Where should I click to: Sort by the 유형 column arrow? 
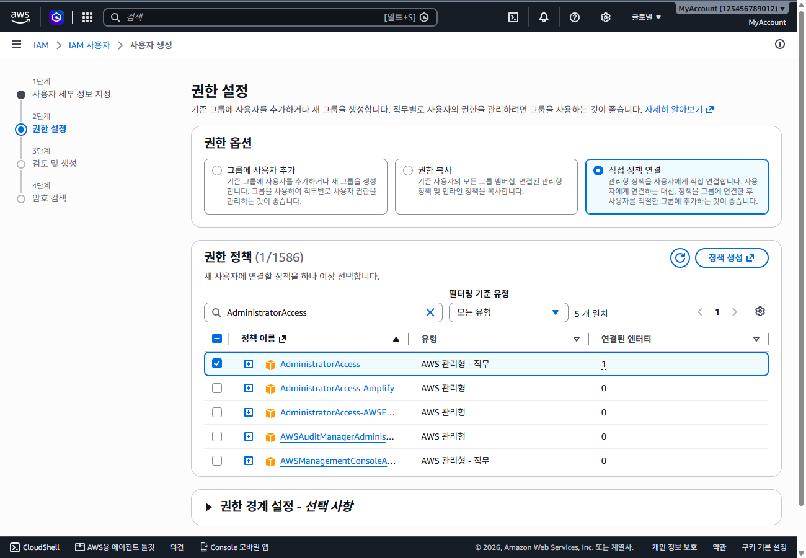click(x=577, y=339)
